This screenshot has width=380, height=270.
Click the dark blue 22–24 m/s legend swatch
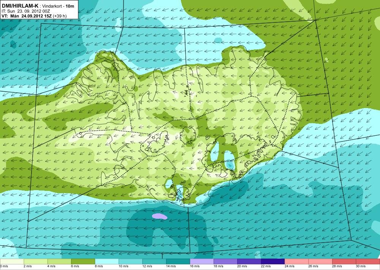coord(273,262)
